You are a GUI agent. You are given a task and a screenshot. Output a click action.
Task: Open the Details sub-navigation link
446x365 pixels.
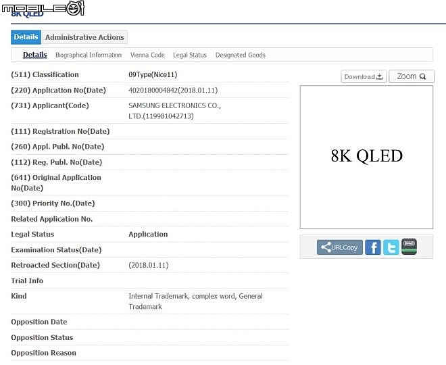(x=34, y=55)
